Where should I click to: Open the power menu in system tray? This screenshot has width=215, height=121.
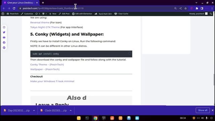point(211,118)
